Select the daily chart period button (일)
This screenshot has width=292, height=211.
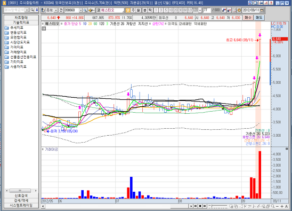coord(128,10)
